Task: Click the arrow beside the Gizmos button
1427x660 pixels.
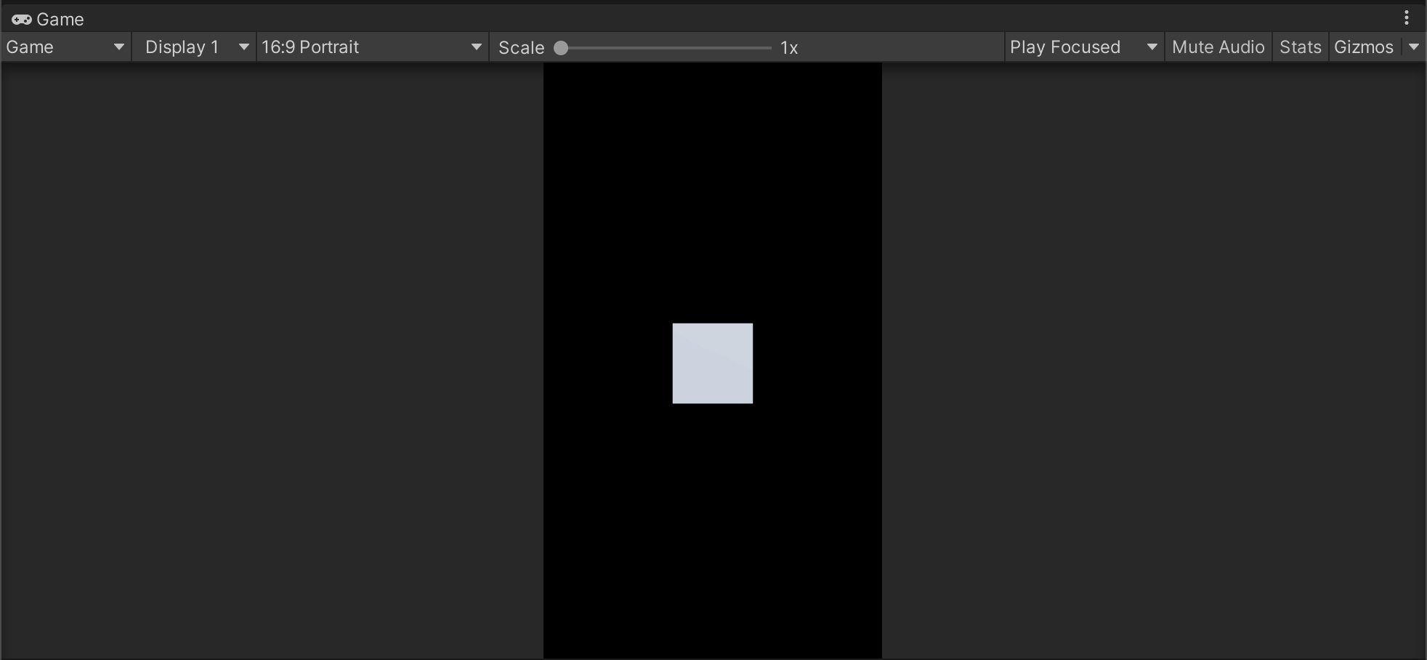Action: point(1413,47)
